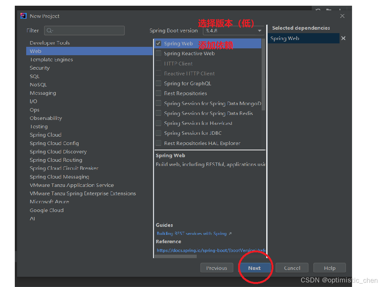Image resolution: width=379 pixels, height=287 pixels.
Task: Enable Spring for GraphQL dependency
Action: tap(158, 83)
